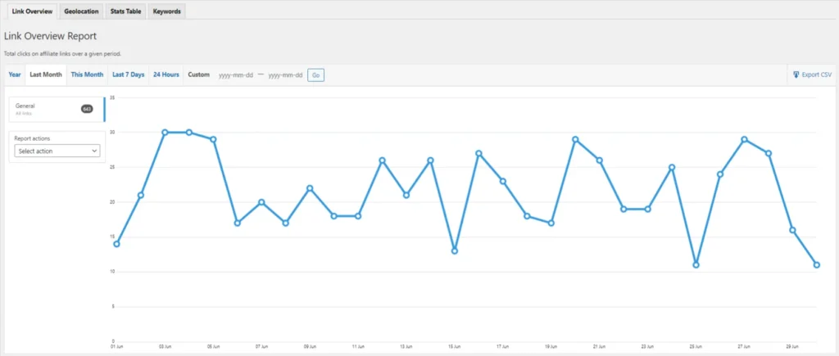
Task: Select the Last Month range
Action: click(x=46, y=74)
